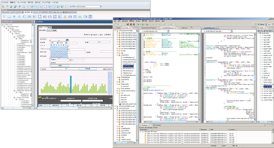Select first radio button in form header
This screenshot has height=148, width=274.
pyautogui.click(x=91, y=35)
